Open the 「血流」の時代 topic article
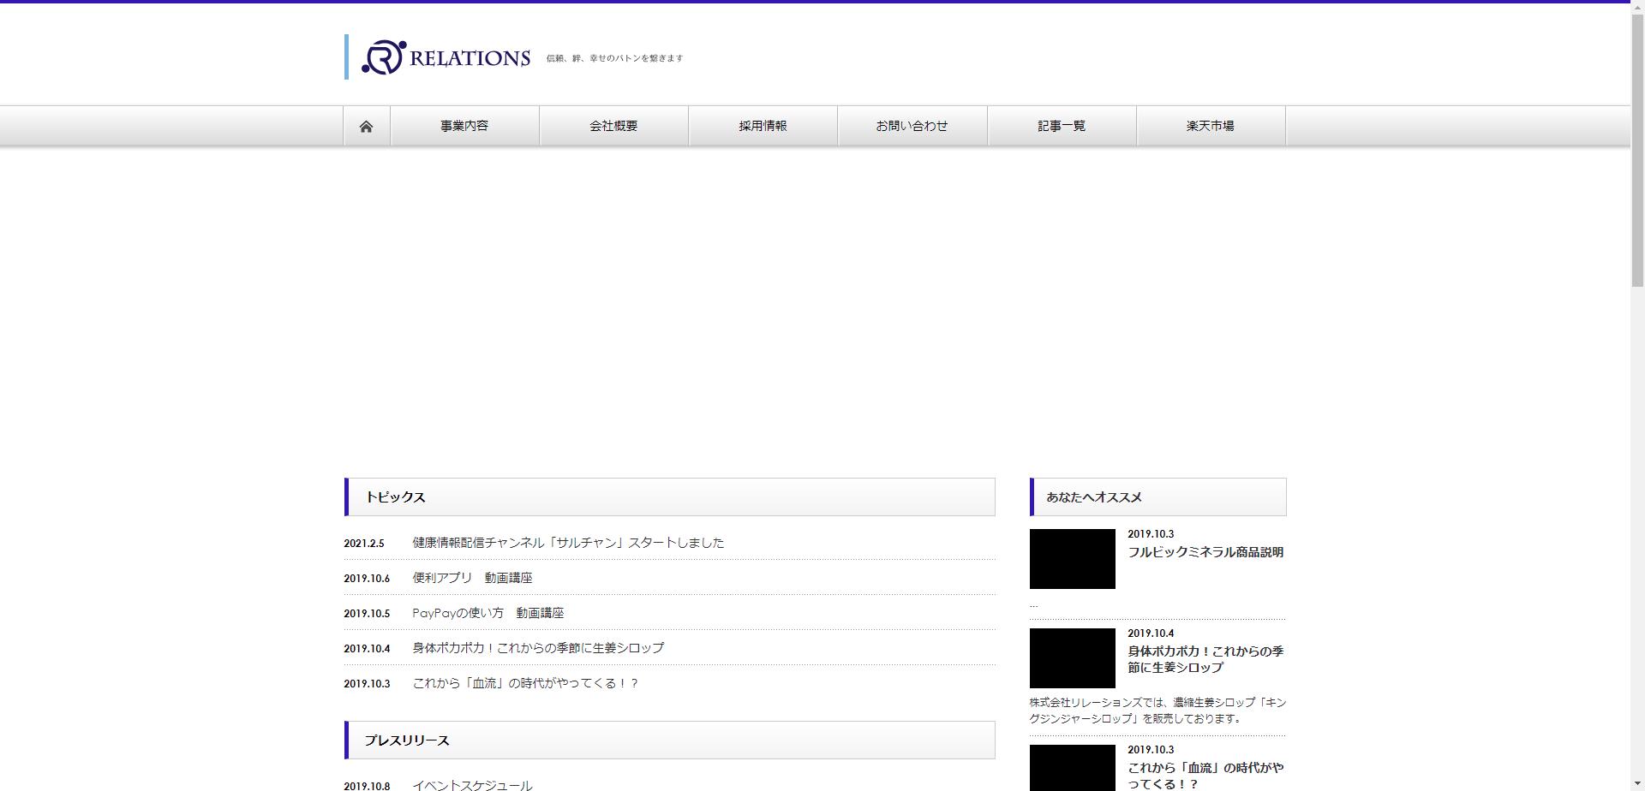This screenshot has height=791, width=1645. click(x=524, y=683)
